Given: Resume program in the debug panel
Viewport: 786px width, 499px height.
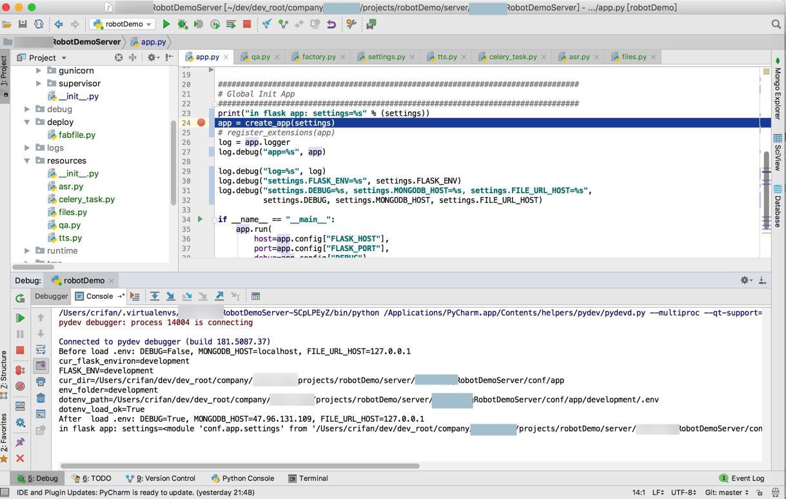Looking at the screenshot, I should pyautogui.click(x=20, y=318).
